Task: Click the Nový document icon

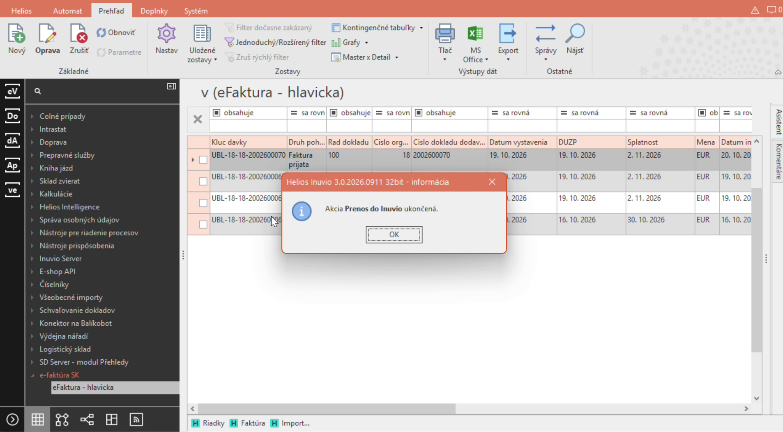Action: (16, 34)
